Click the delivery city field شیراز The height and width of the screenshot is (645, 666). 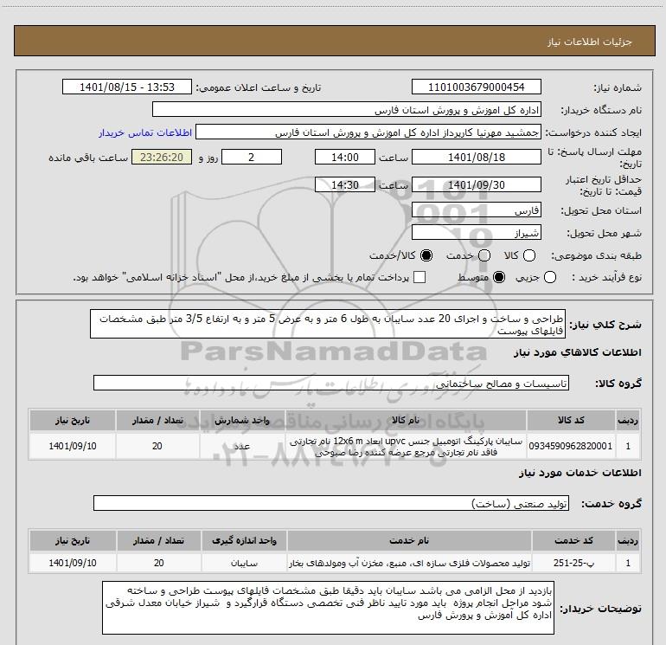point(476,233)
